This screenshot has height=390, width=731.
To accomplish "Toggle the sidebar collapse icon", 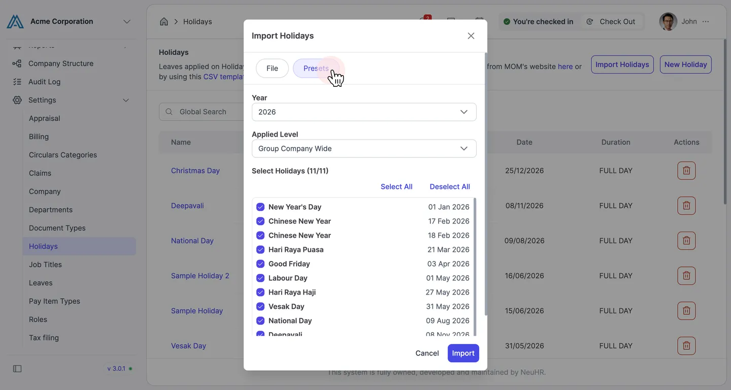I will (x=17, y=369).
